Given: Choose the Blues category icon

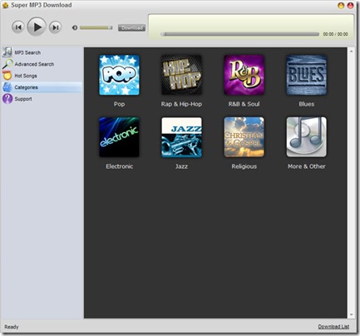Looking at the screenshot, I should (306, 75).
